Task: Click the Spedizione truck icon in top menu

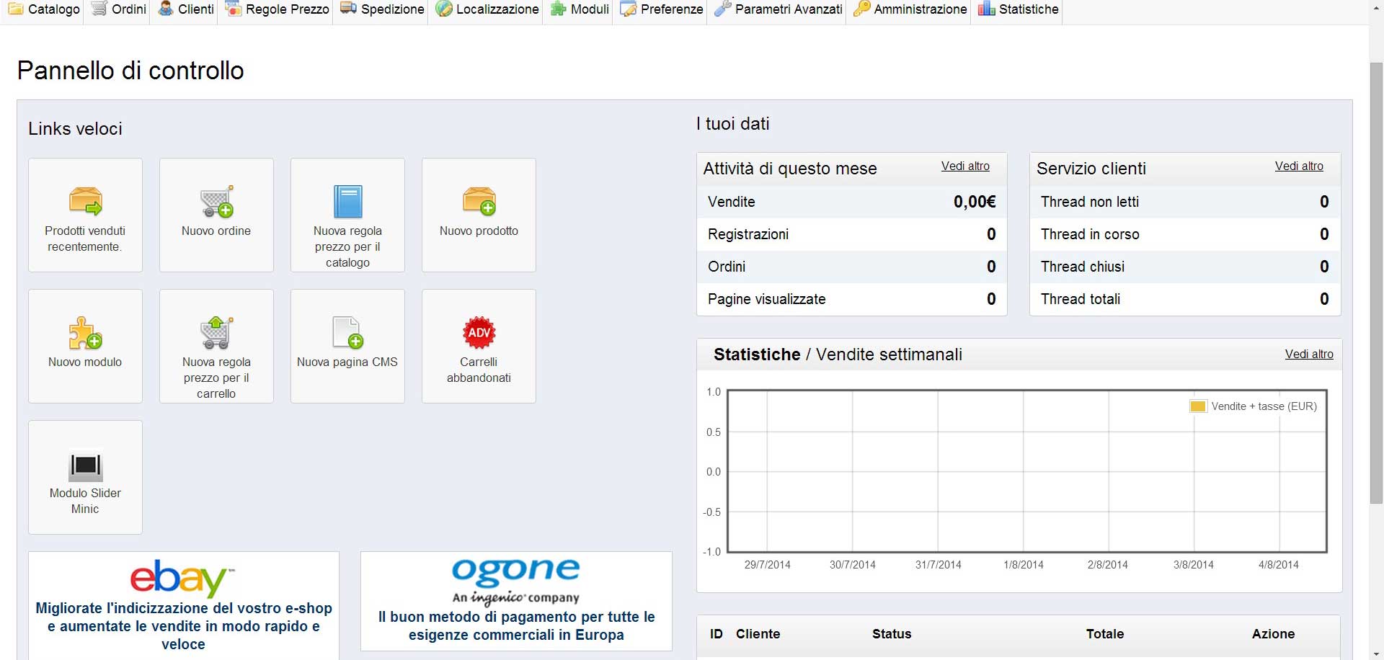Action: coord(348,9)
